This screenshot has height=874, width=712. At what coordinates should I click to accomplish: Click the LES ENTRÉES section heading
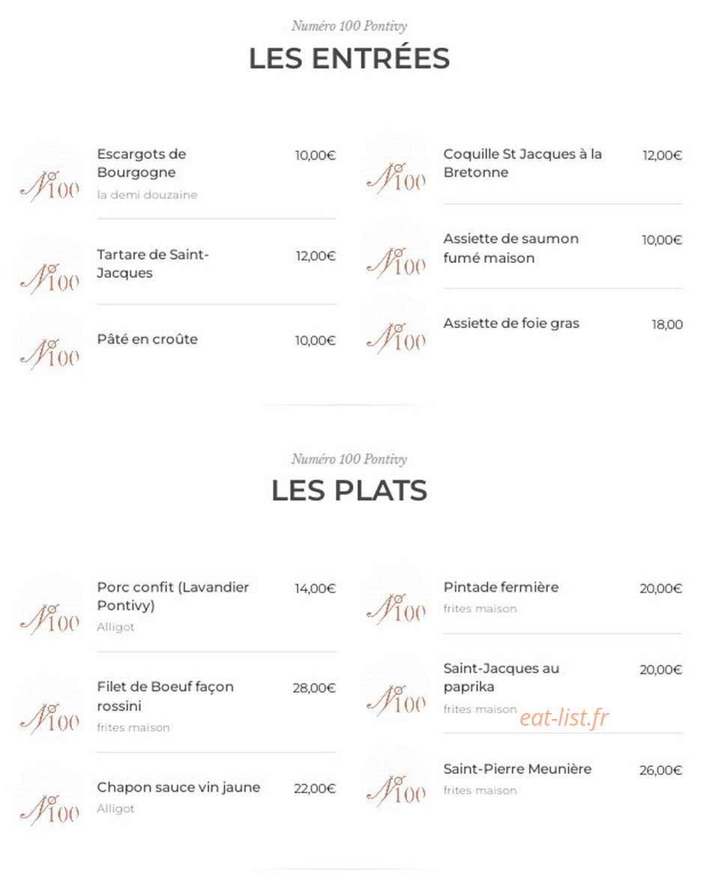coord(349,58)
